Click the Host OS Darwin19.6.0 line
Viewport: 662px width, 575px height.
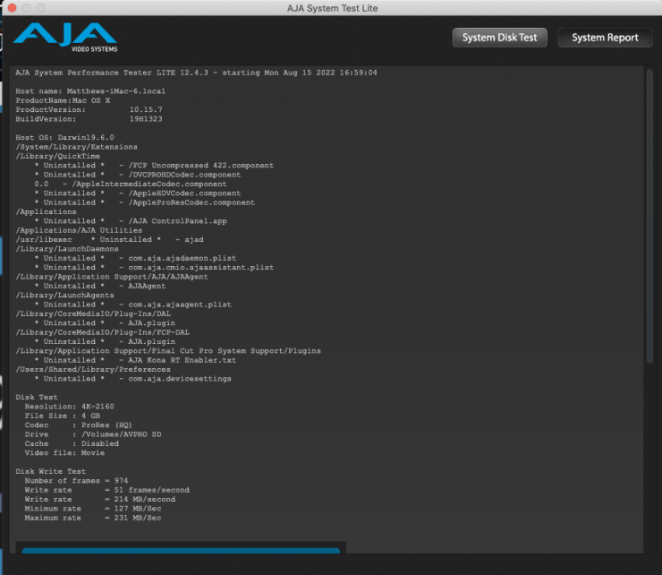[64, 137]
